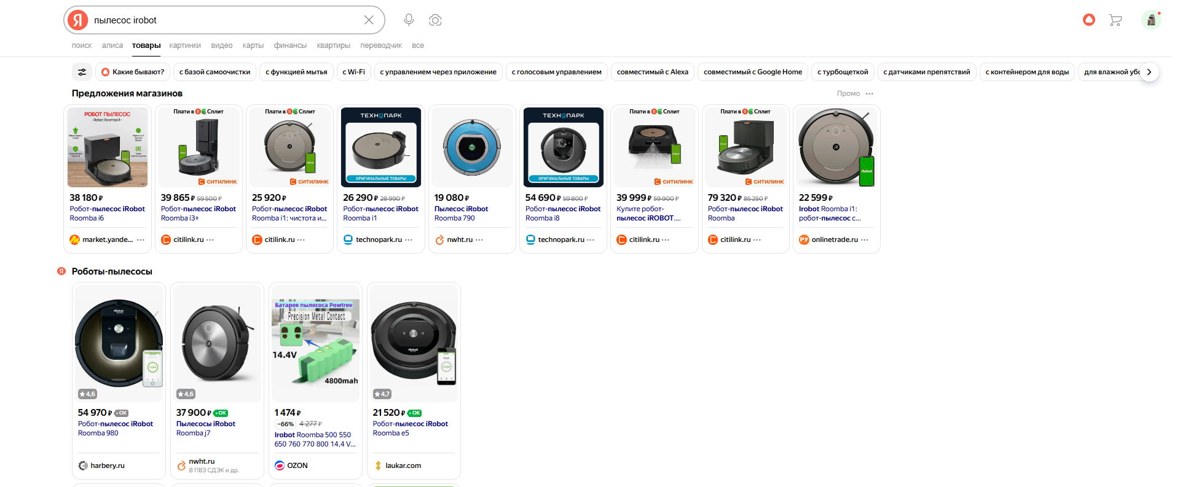Screen dimensions: 1180x487
Task: Click the harbery.ru store icon
Action: click(83, 466)
